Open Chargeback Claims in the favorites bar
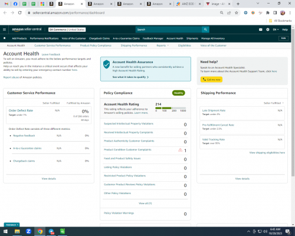The width and height of the screenshot is (295, 236). pos(99,38)
